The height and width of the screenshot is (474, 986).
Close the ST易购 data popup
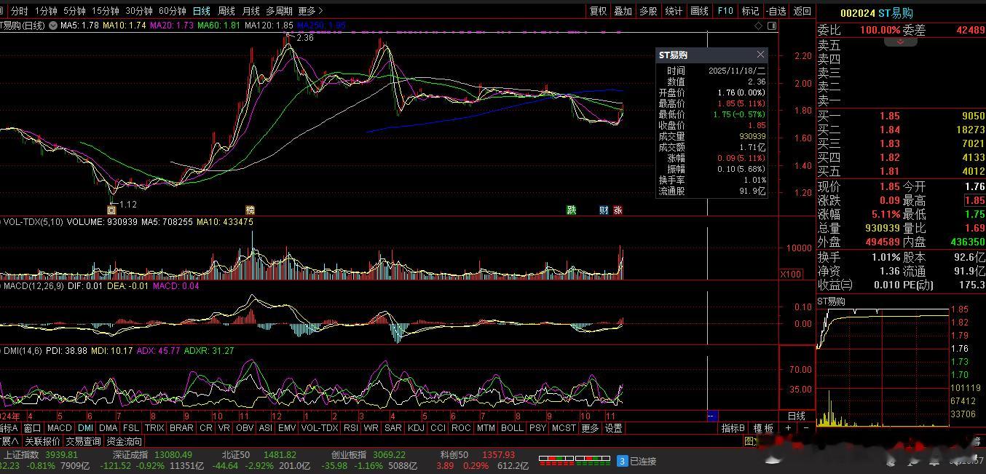pyautogui.click(x=760, y=55)
